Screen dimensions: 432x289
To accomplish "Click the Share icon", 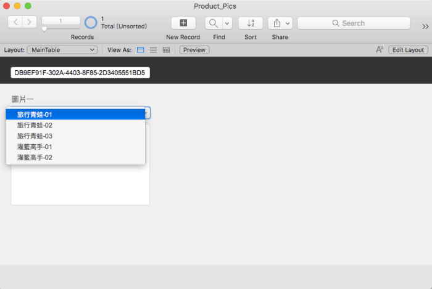I will [276, 23].
